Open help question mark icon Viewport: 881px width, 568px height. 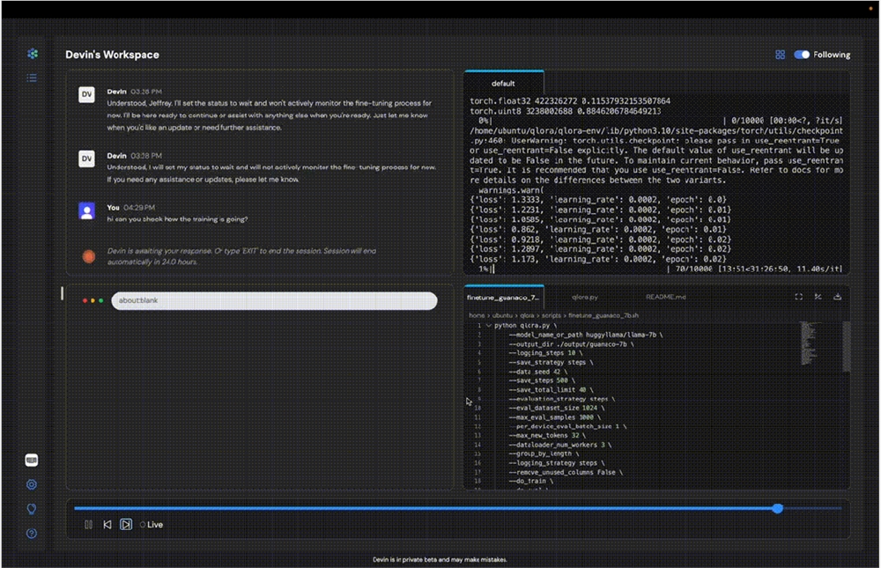32,533
